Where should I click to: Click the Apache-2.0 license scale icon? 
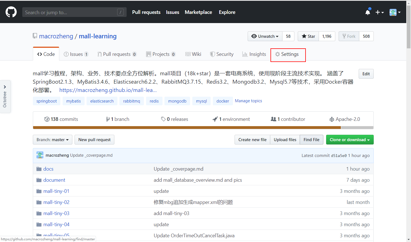(x=332, y=119)
